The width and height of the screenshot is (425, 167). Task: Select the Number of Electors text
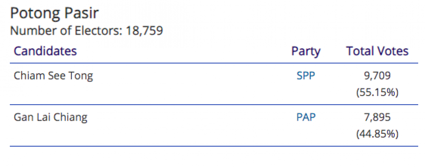pyautogui.click(x=86, y=31)
